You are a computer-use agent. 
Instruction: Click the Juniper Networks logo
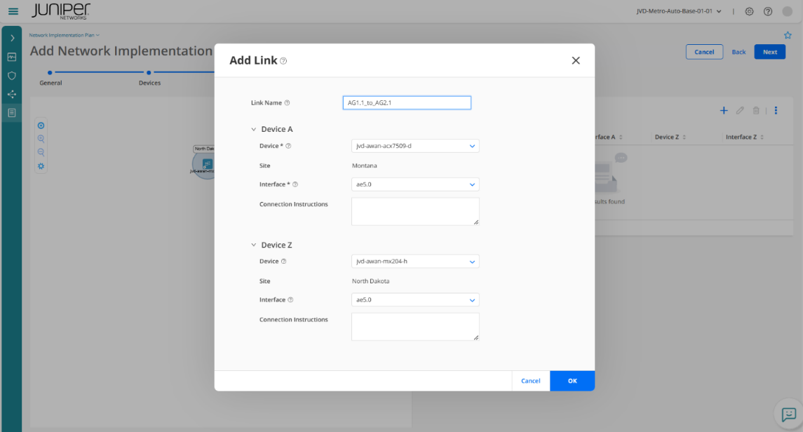pyautogui.click(x=60, y=11)
